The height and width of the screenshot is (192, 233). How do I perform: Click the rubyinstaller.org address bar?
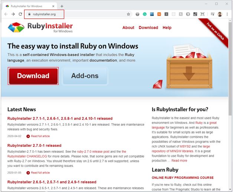[x=78, y=14]
